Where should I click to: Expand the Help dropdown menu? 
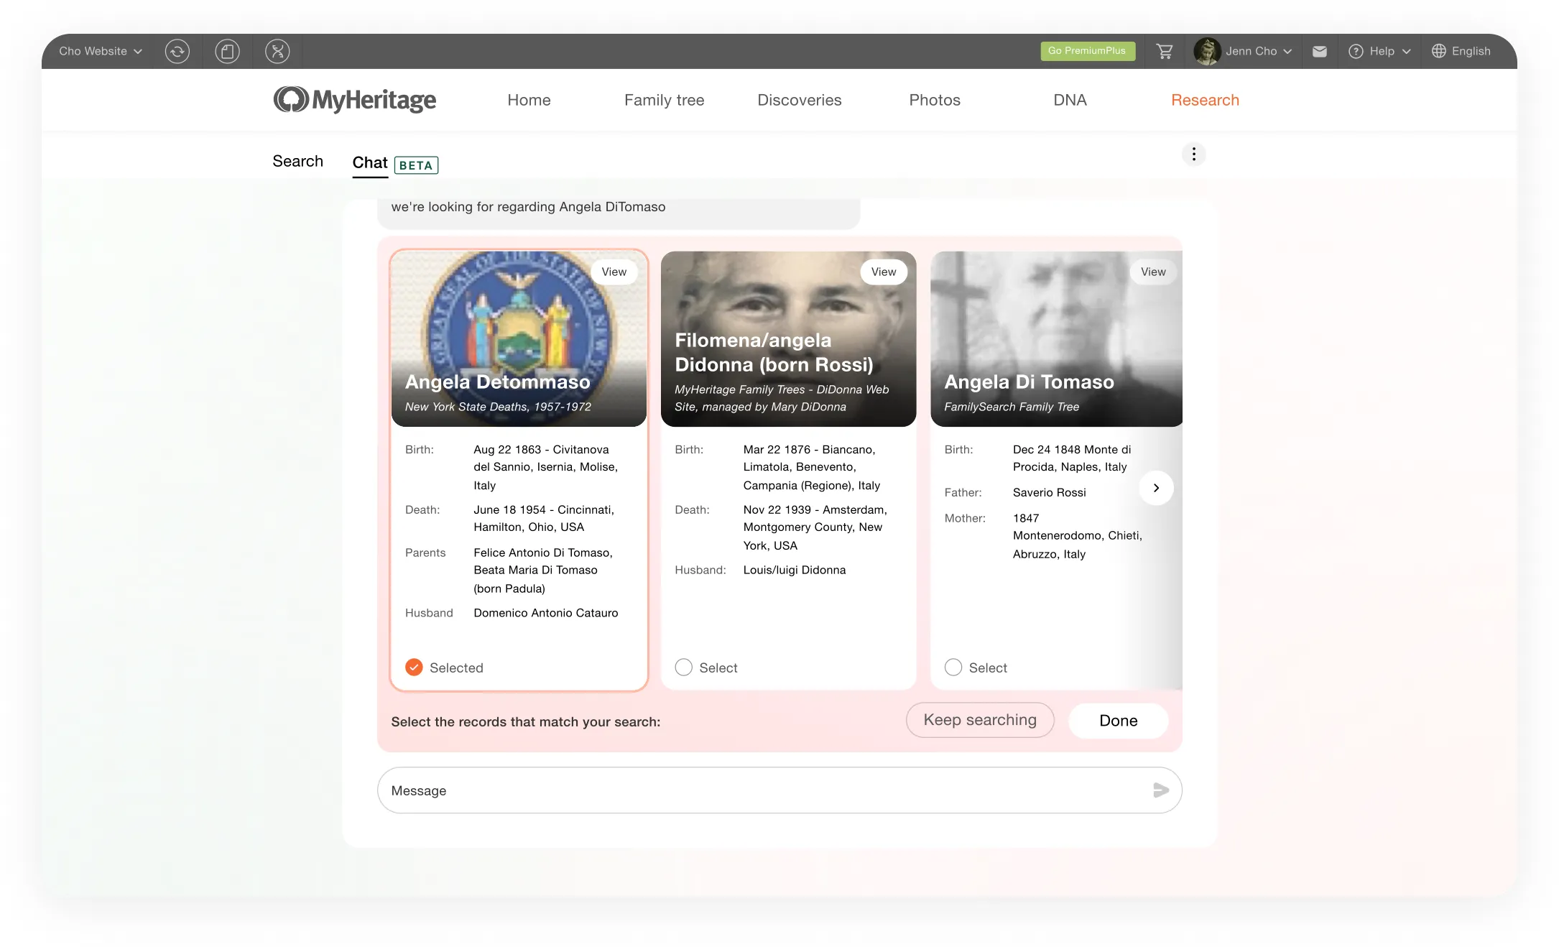(1390, 51)
